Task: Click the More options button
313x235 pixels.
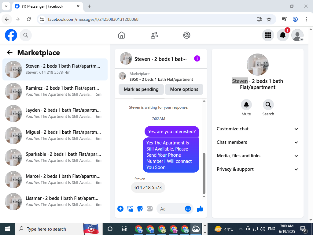Action: pyautogui.click(x=184, y=89)
